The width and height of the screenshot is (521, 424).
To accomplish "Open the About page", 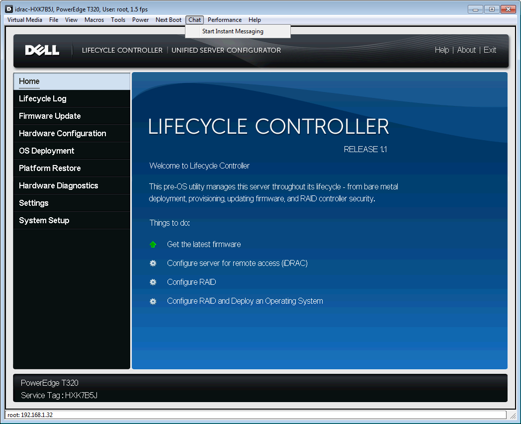I will [466, 50].
